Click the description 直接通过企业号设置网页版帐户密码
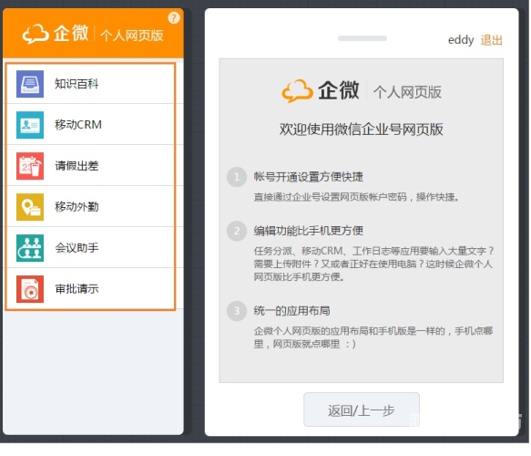This screenshot has width=531, height=456. click(356, 197)
